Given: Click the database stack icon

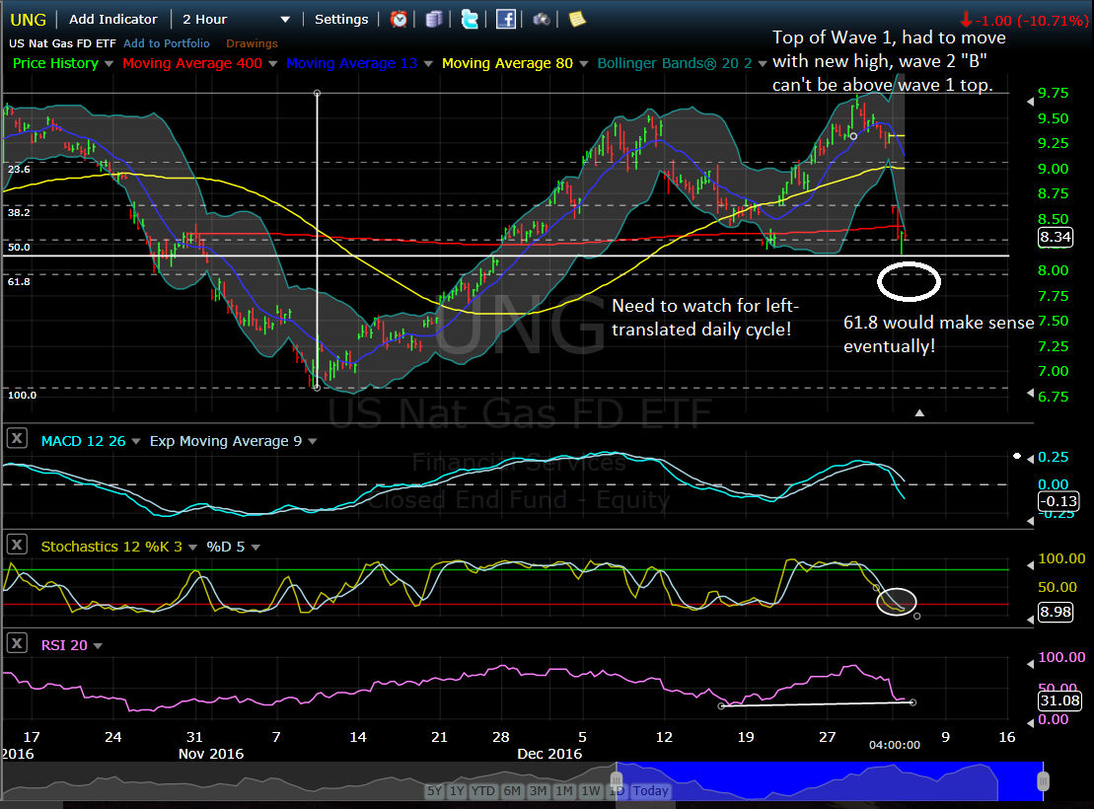Looking at the screenshot, I should coord(434,19).
